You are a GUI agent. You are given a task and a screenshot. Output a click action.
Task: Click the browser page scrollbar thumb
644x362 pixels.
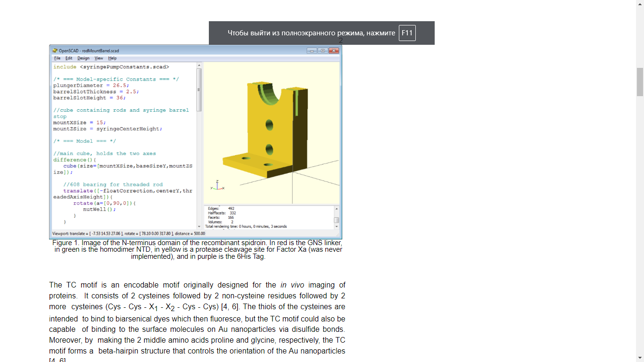[x=640, y=82]
